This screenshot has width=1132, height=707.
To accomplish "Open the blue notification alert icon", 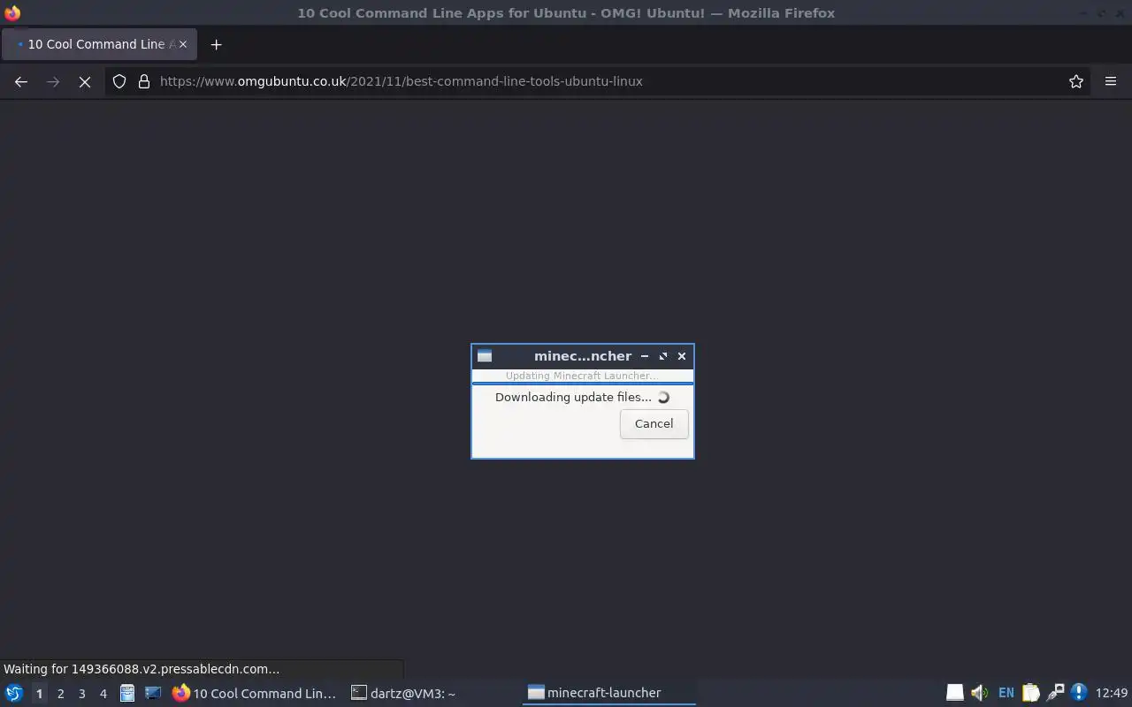I will (1078, 693).
